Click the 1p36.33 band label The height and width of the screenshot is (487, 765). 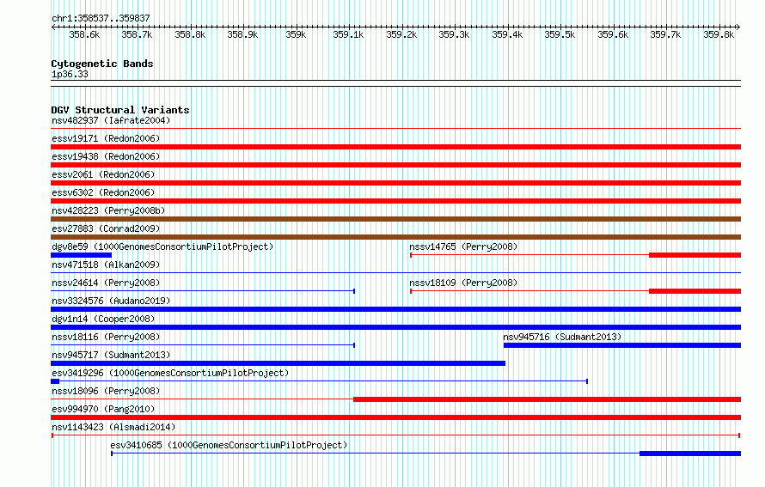pos(70,74)
